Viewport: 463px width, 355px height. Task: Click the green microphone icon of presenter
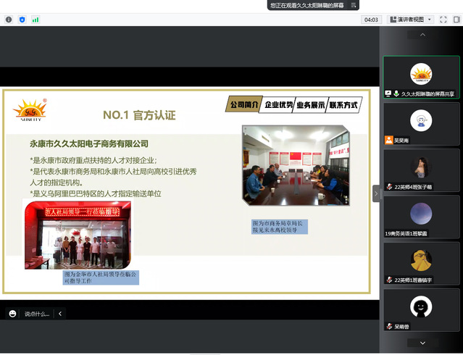396,93
